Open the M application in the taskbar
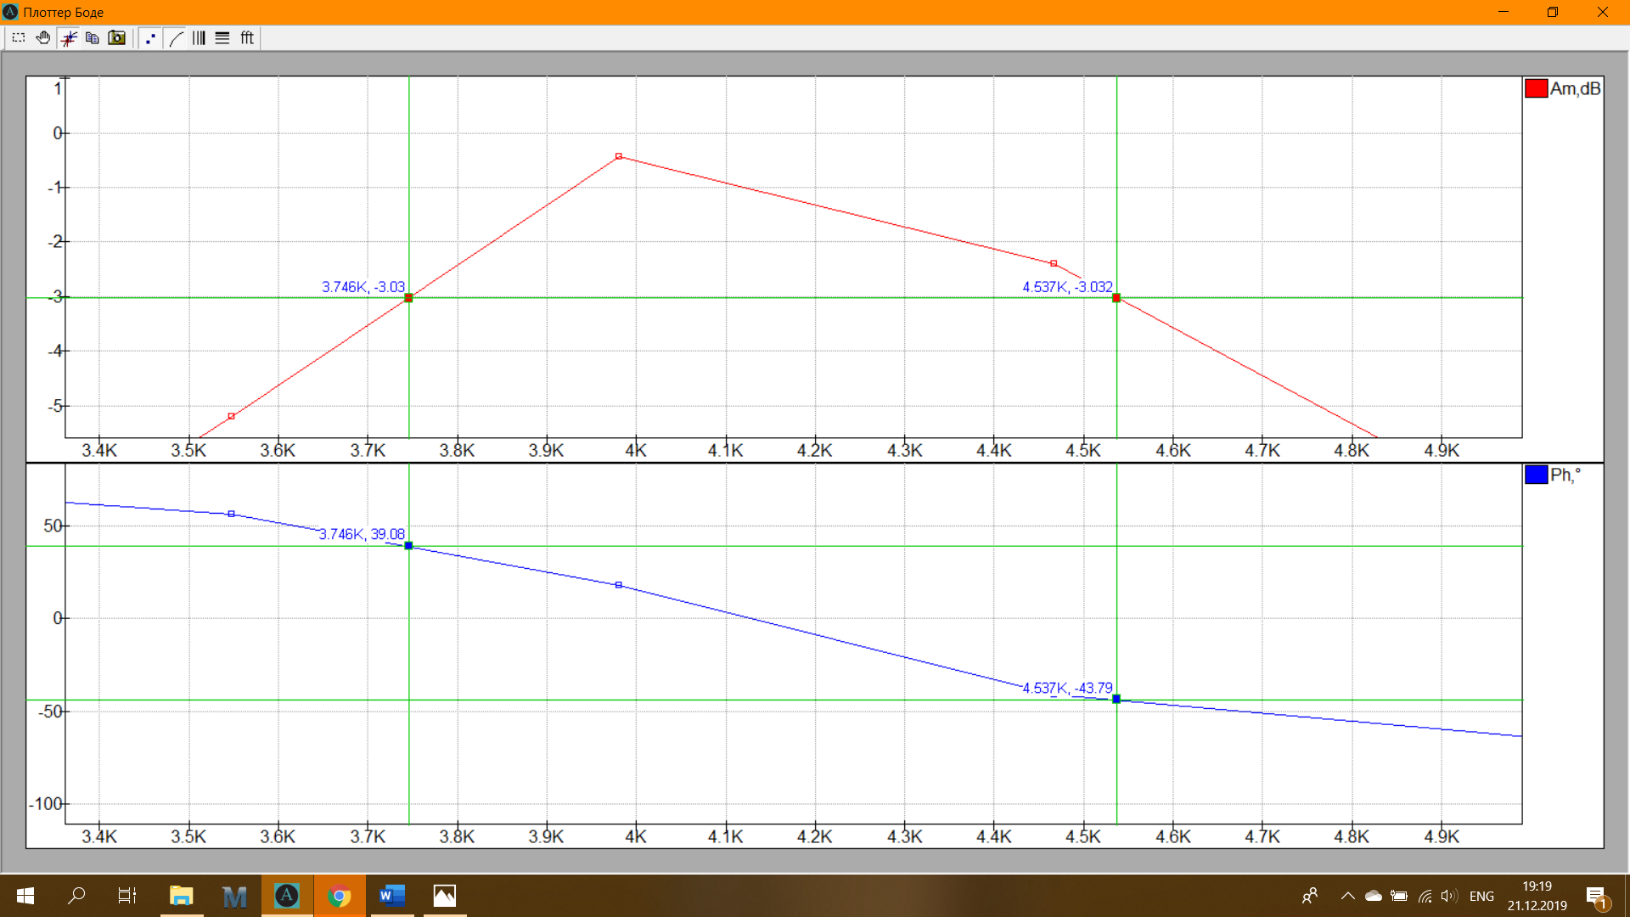This screenshot has height=917, width=1630. (234, 896)
